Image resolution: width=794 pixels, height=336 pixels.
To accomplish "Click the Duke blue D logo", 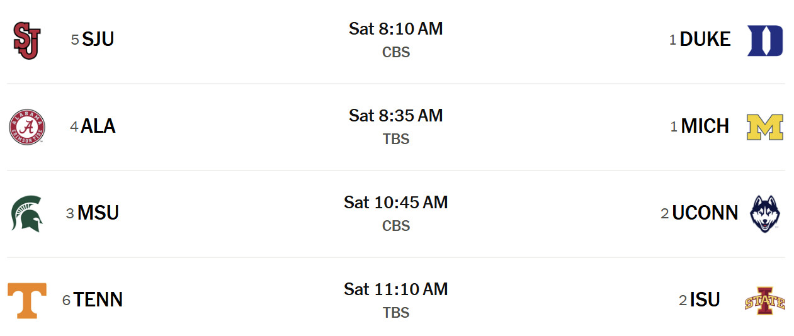I will (765, 40).
